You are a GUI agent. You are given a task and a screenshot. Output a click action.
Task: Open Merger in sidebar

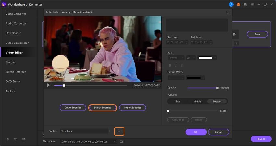pos(10,62)
